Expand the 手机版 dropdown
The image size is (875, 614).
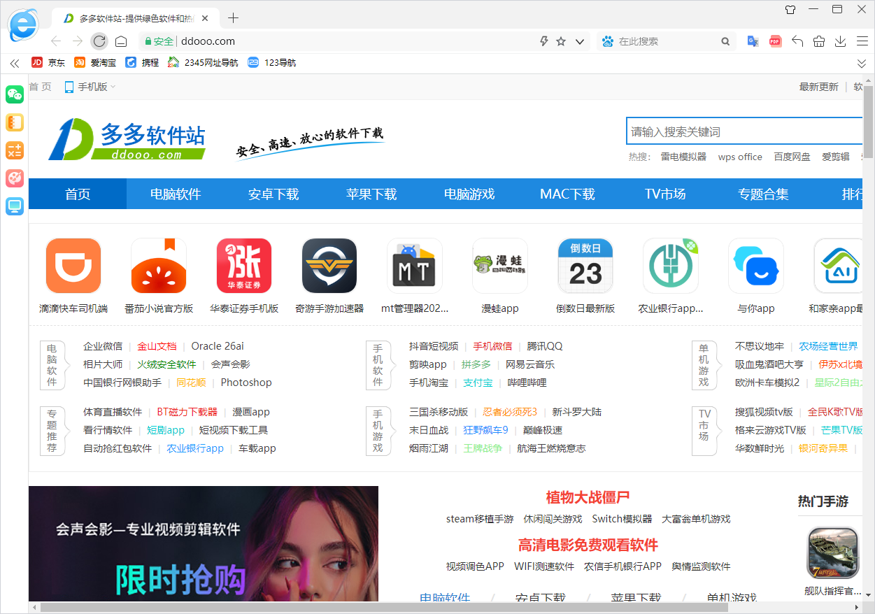[90, 87]
